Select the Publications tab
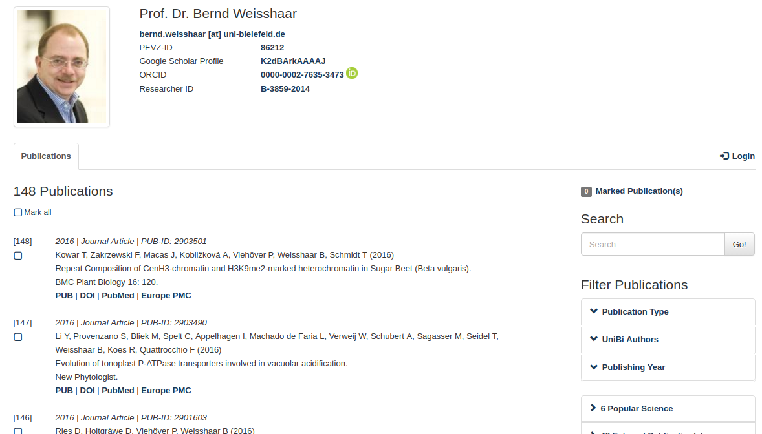 [46, 156]
